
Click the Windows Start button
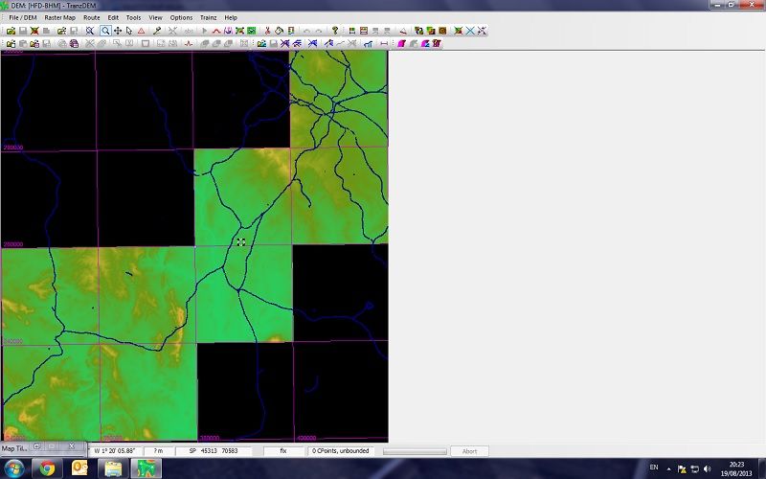[x=13, y=468]
